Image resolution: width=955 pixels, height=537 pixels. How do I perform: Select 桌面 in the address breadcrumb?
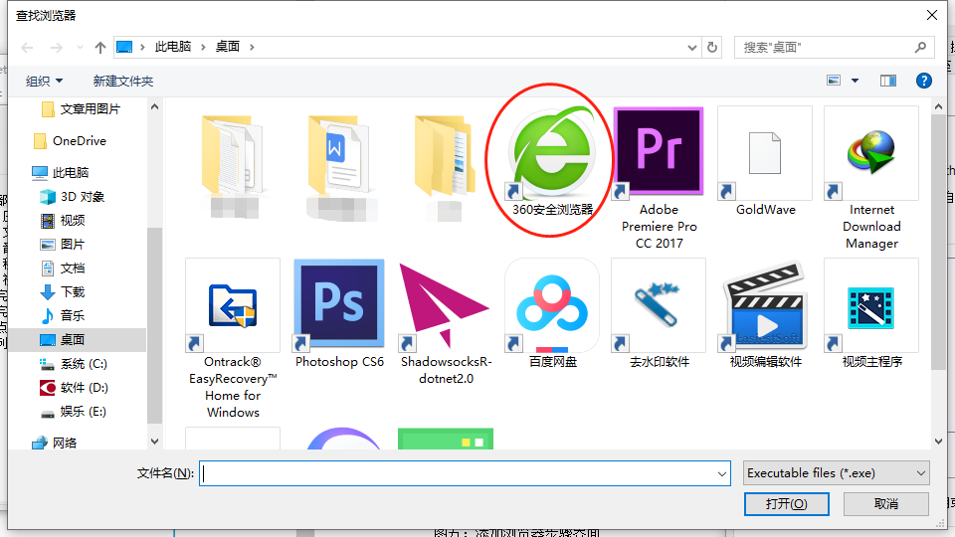coord(228,47)
